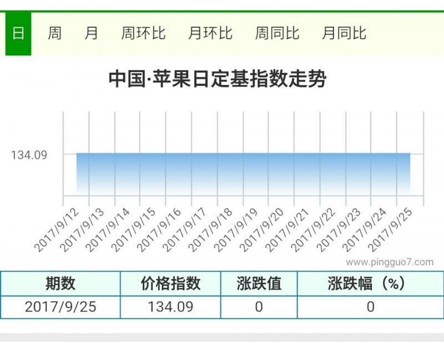Screen dimensions: 444x343
Task: Click the 期数 column header
Action: (x=60, y=284)
